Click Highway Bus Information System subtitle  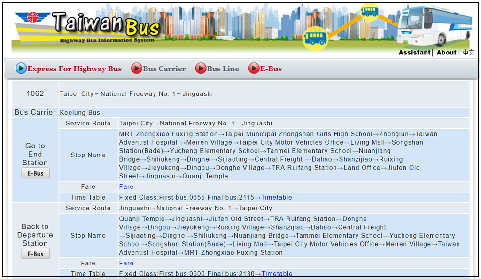(x=107, y=40)
